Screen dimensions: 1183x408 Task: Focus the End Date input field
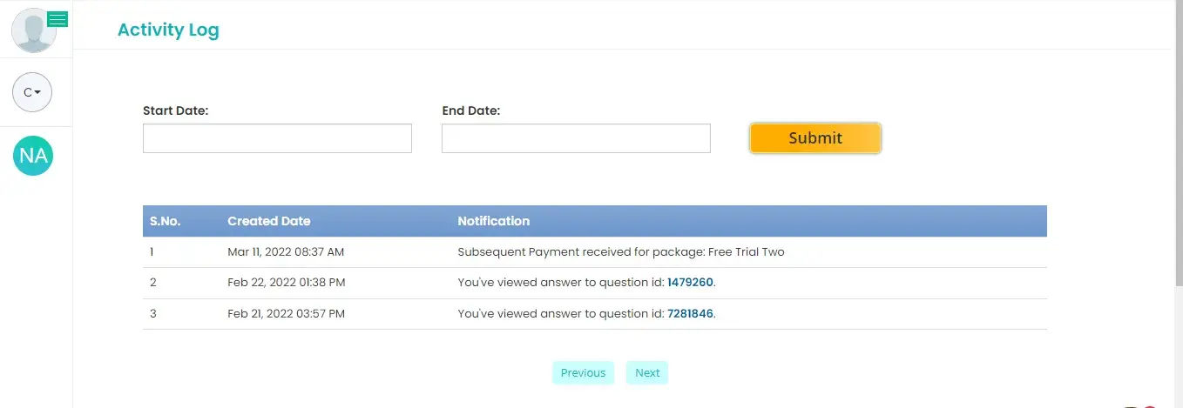(x=576, y=138)
